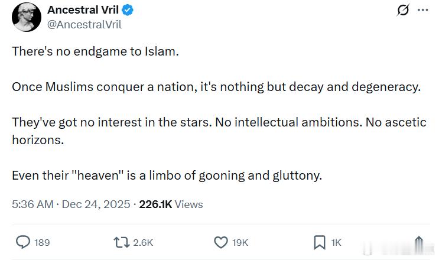Click the share upload arrow icon

click(418, 242)
